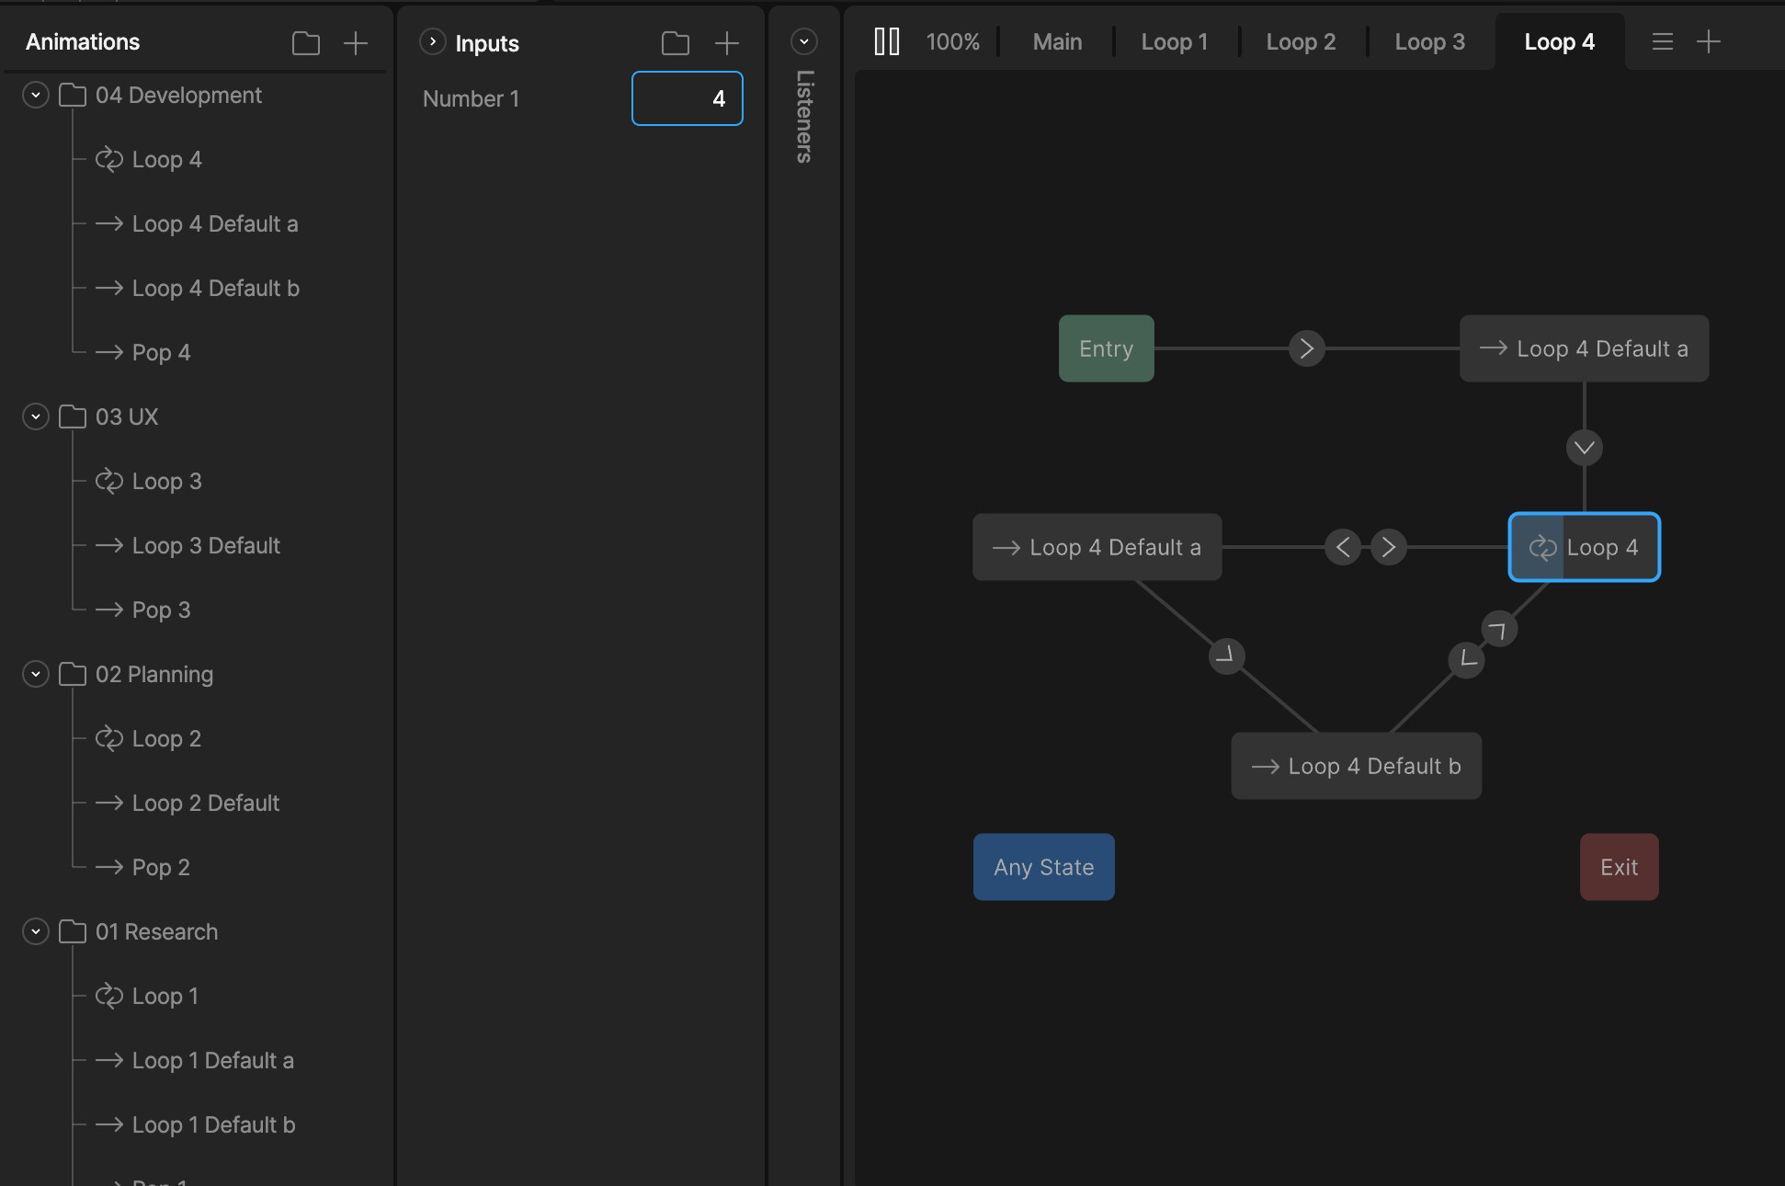Select transition arrow from Entry to Loop 4 Default a
This screenshot has height=1186, width=1785.
tap(1306, 348)
